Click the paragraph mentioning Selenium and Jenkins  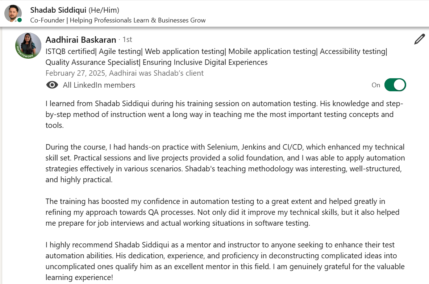(x=225, y=163)
